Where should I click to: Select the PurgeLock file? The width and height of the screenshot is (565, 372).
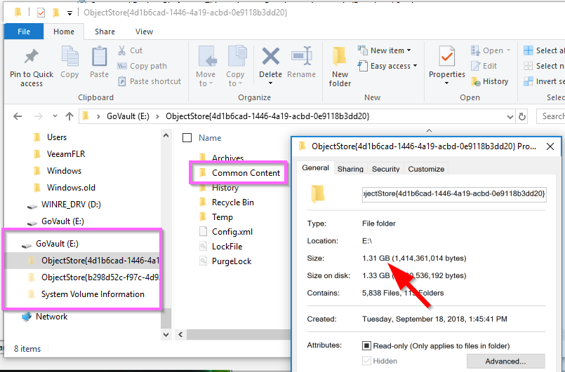click(x=225, y=261)
